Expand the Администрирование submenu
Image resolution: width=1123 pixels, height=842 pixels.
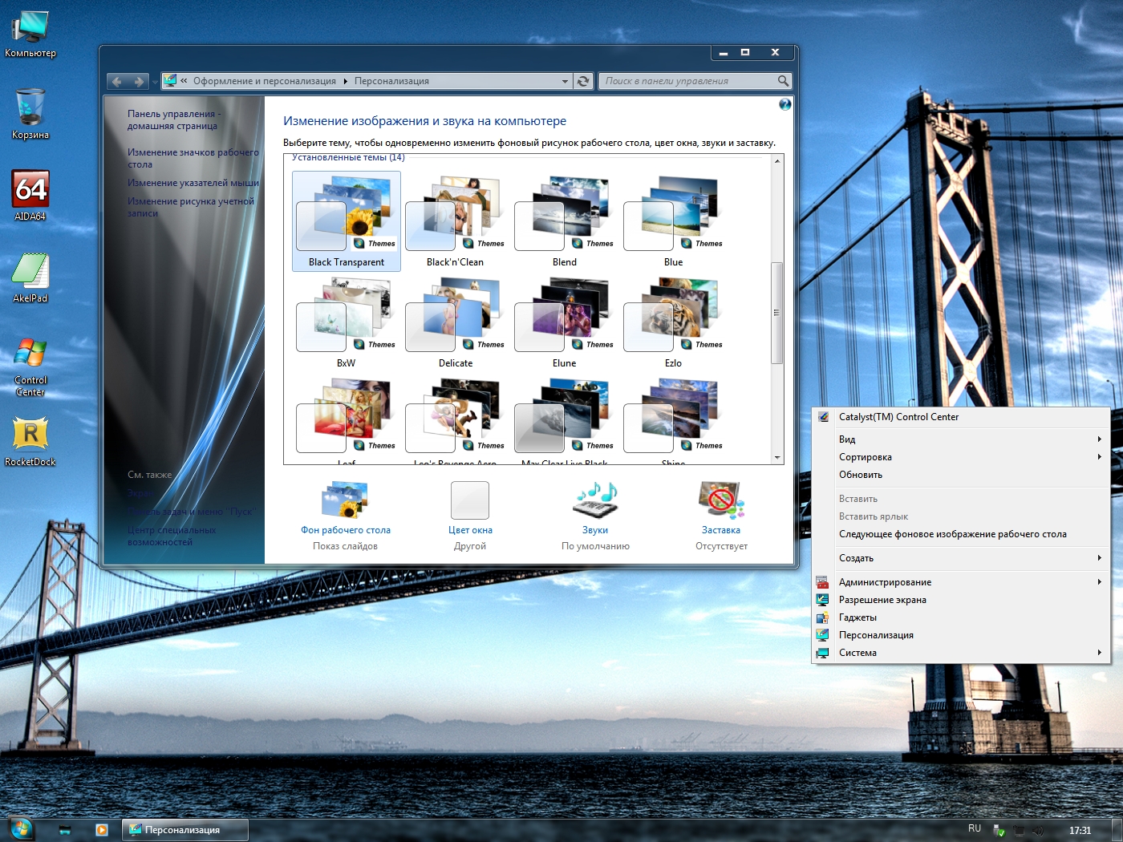click(961, 582)
